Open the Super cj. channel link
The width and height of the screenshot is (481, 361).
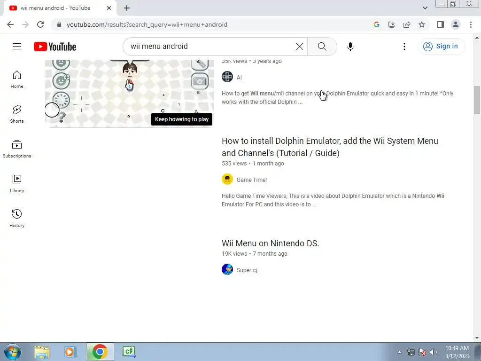[x=247, y=270]
